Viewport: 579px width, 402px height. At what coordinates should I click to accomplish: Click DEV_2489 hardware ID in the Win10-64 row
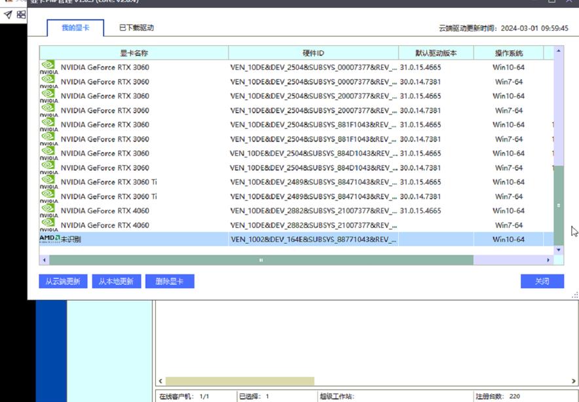tap(314, 182)
